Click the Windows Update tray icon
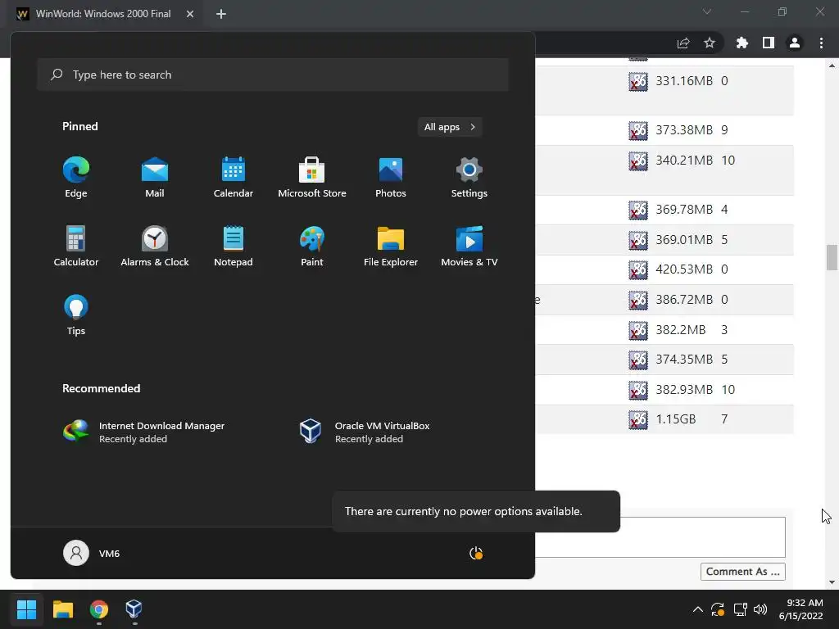This screenshot has height=629, width=839. (718, 609)
